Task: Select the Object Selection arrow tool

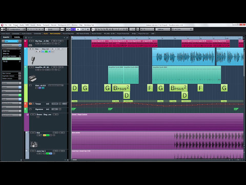Action: coord(93,29)
